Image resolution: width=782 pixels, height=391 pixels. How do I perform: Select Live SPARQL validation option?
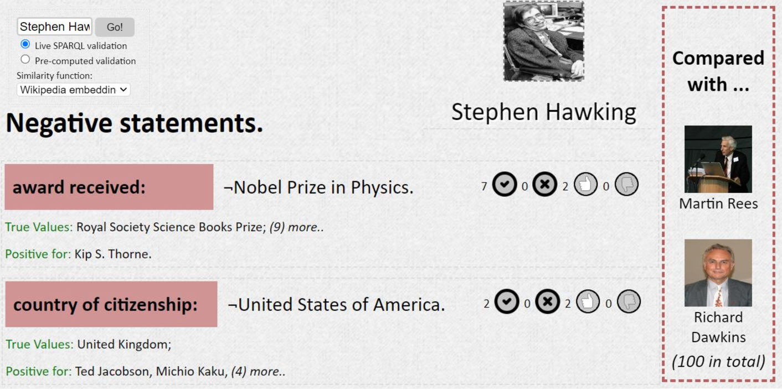[x=25, y=44]
